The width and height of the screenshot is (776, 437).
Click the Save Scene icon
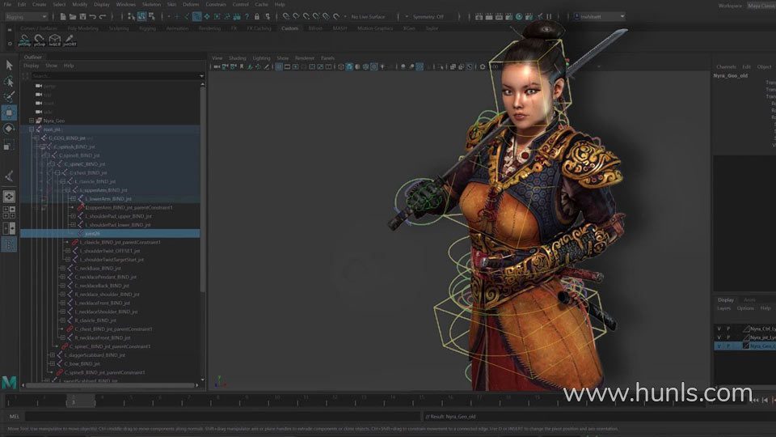point(82,17)
